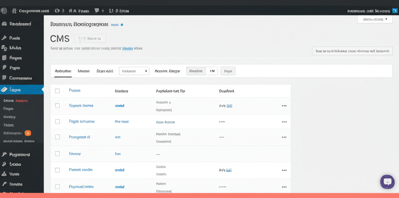Click the white numeric segment in filter bar

(212, 71)
